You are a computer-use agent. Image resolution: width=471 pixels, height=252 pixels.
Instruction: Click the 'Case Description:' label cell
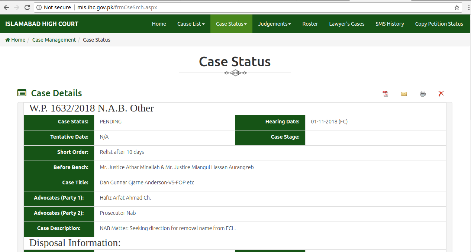click(x=59, y=229)
